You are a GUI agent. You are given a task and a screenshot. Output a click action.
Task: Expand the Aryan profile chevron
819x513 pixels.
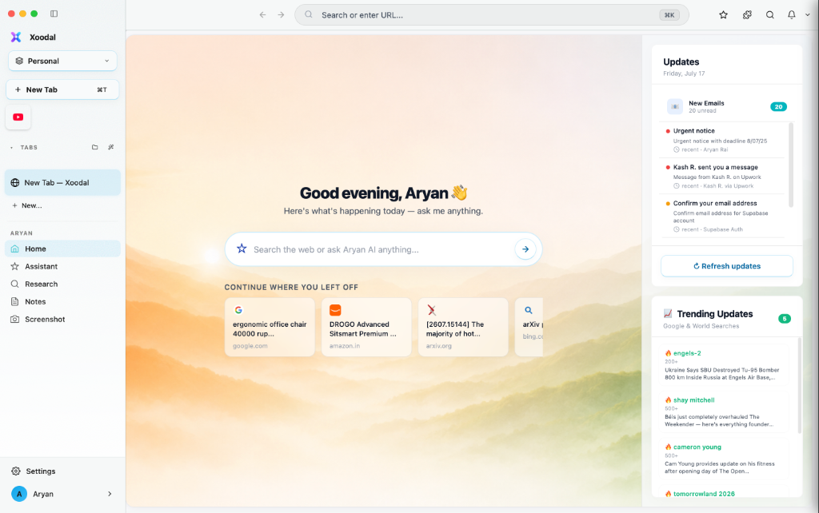110,494
